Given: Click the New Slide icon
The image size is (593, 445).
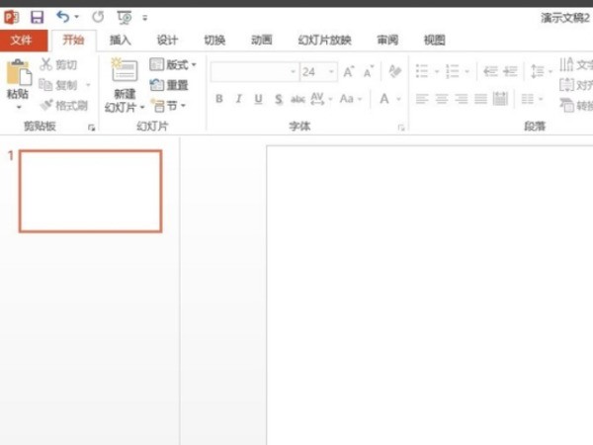Looking at the screenshot, I should (125, 70).
